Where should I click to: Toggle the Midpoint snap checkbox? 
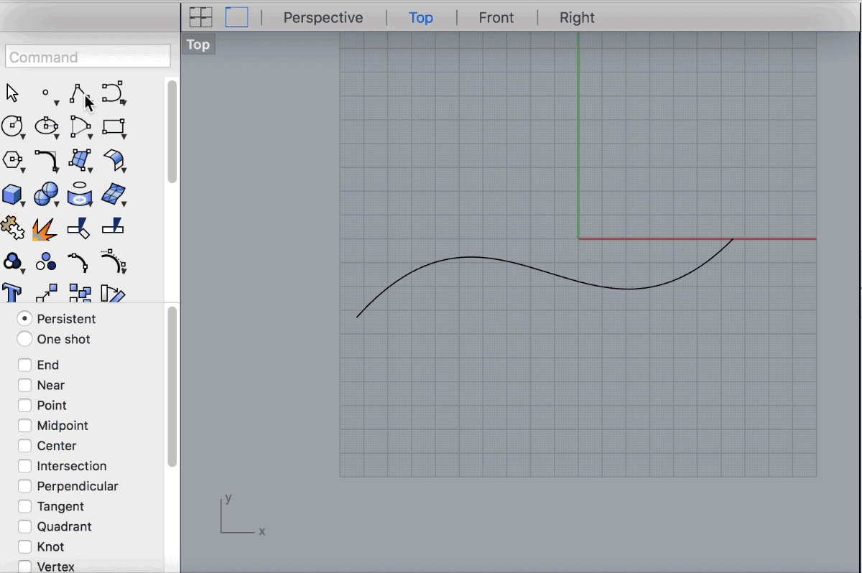tap(25, 426)
